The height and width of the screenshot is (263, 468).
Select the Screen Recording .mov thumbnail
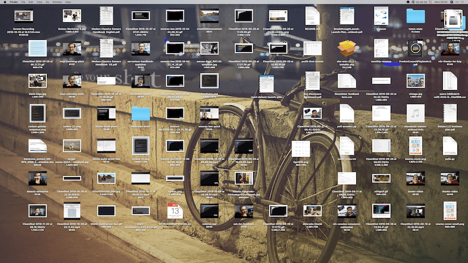tap(24, 16)
